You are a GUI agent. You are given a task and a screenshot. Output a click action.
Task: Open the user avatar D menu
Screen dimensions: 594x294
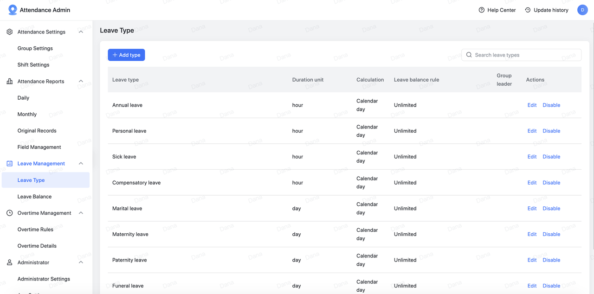point(582,10)
